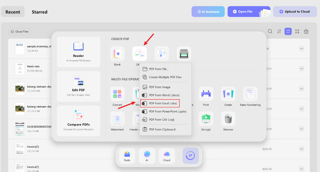Viewport: 320px width, 172px height.
Task: Click the AI Assistant button
Action: point(208,12)
